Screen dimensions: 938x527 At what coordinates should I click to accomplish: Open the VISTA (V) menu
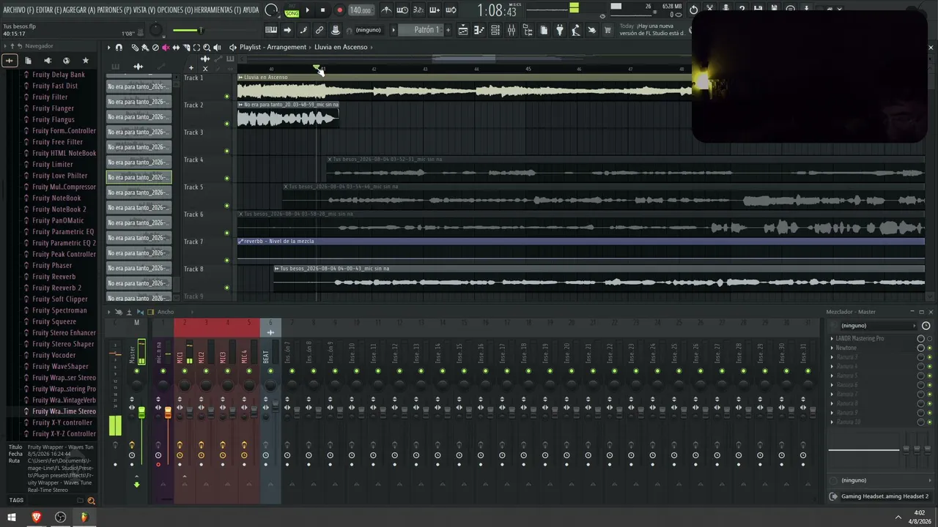click(144, 10)
